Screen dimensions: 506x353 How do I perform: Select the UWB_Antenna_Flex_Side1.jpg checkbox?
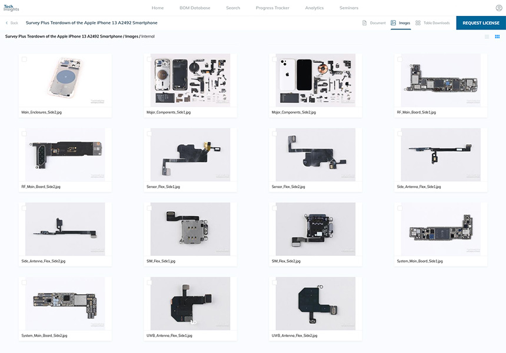click(149, 282)
